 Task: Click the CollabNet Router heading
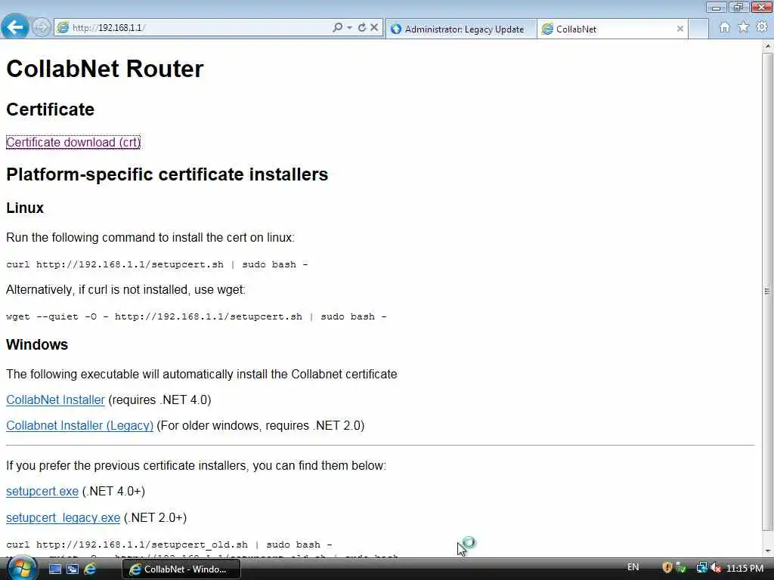[x=104, y=69]
